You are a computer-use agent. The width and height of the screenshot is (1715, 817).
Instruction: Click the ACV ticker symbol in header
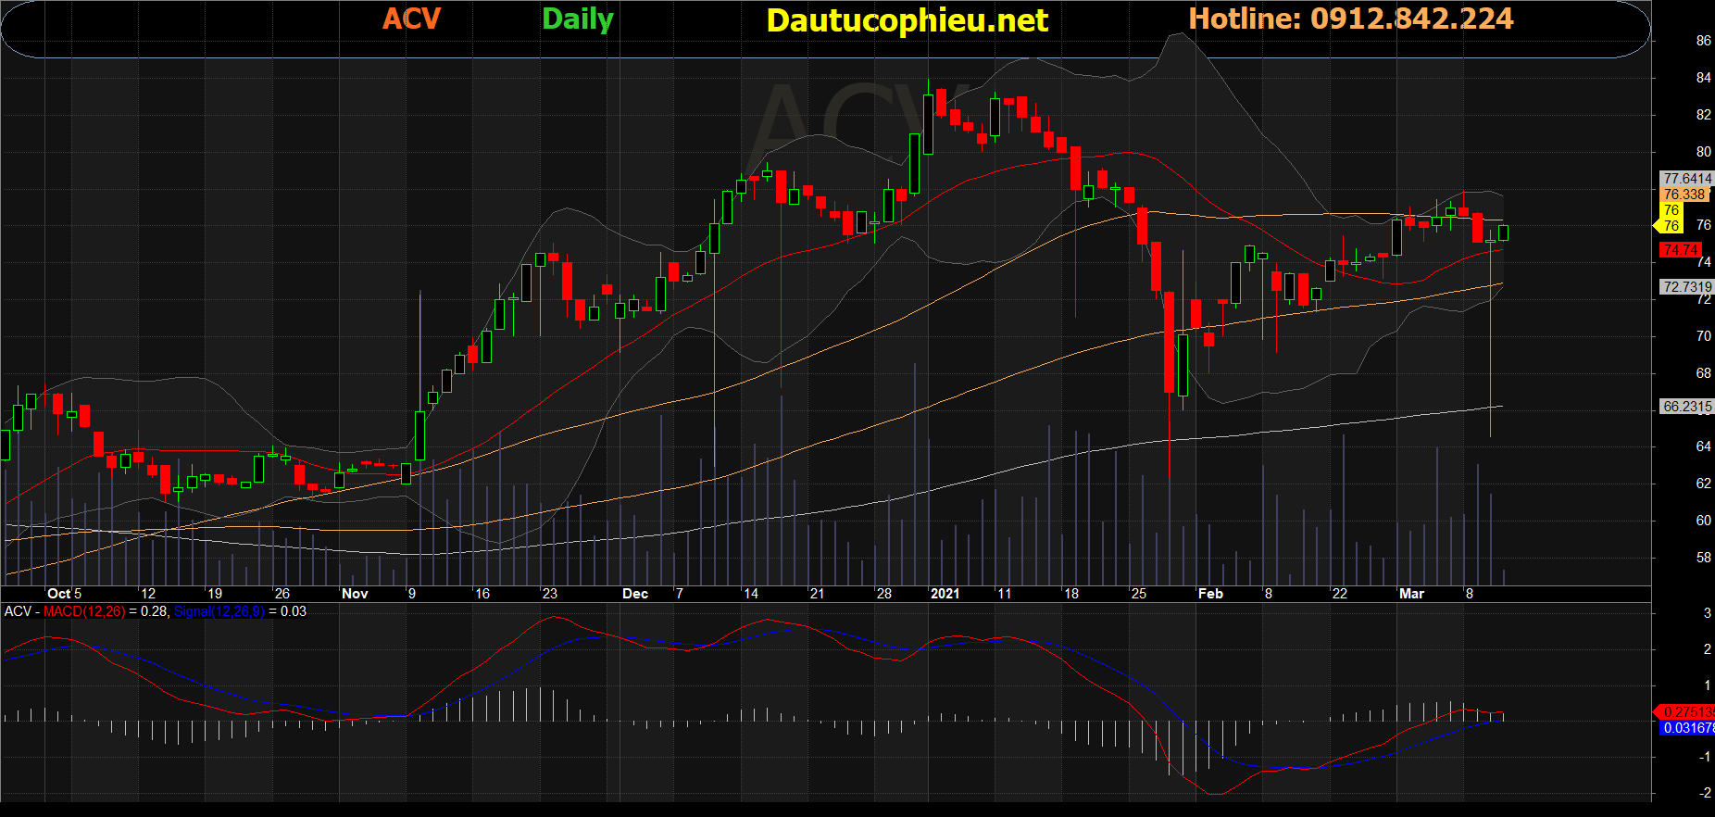[412, 19]
